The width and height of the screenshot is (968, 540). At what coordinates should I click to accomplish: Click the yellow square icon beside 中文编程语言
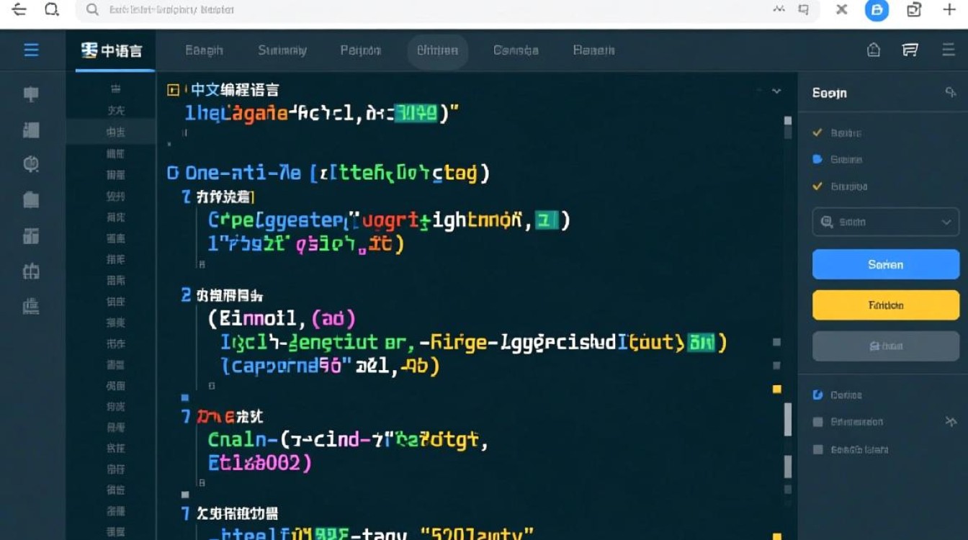[173, 90]
